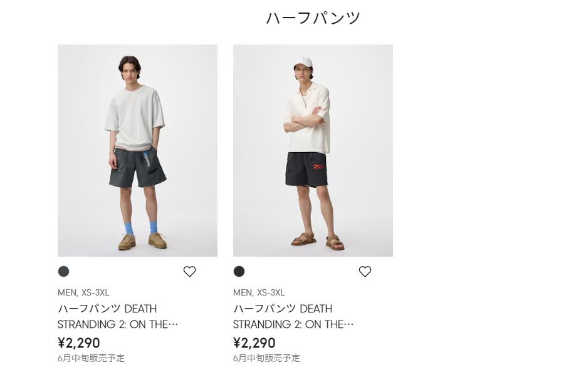
Task: Click the red logo on the black shorts
Action: click(x=320, y=167)
